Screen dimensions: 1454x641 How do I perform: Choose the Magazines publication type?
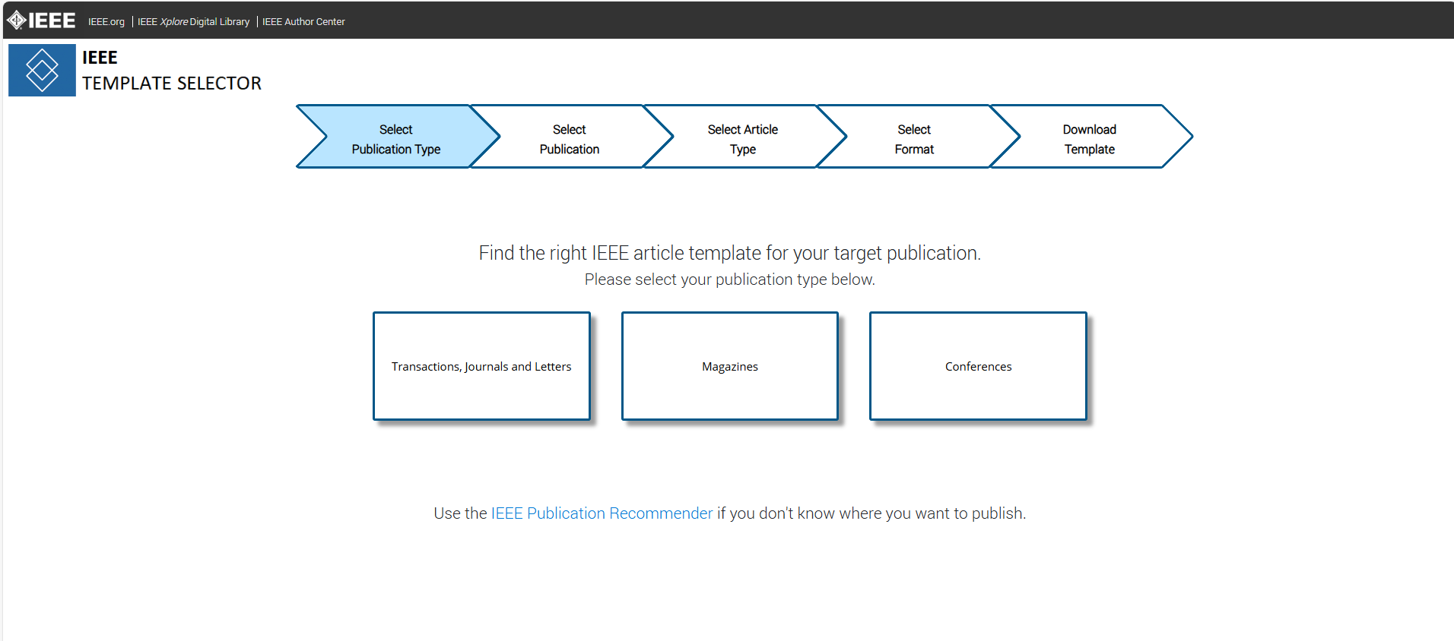click(730, 366)
